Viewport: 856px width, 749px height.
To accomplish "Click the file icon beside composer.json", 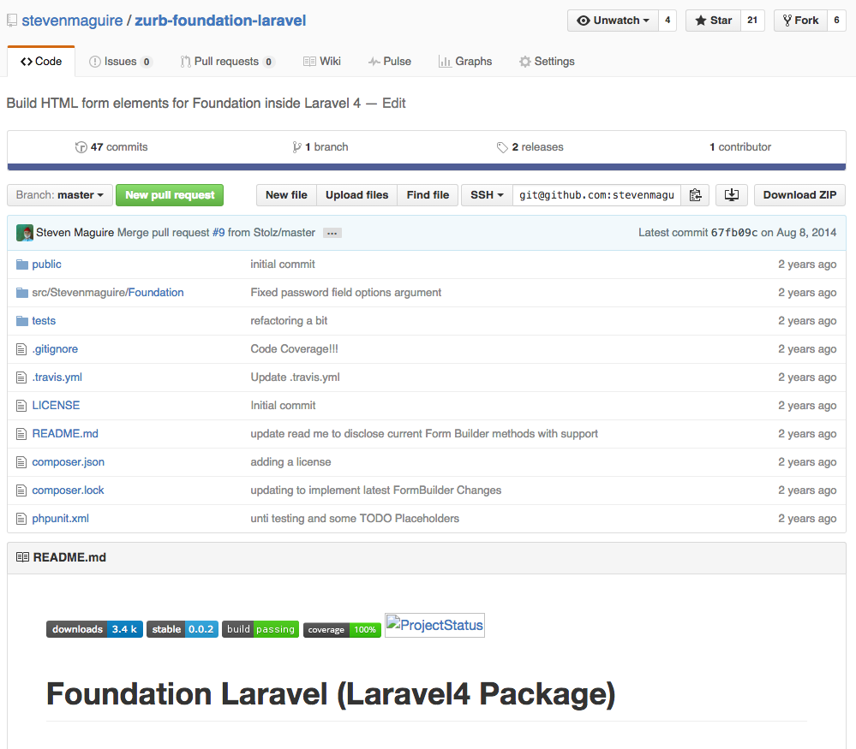I will pyautogui.click(x=21, y=462).
